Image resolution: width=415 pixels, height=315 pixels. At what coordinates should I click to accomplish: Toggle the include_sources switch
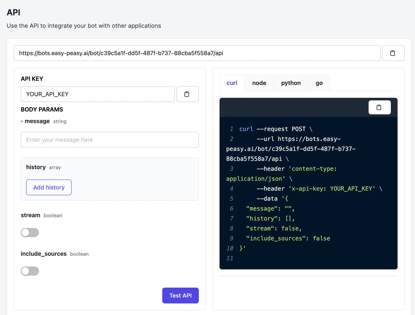point(30,271)
